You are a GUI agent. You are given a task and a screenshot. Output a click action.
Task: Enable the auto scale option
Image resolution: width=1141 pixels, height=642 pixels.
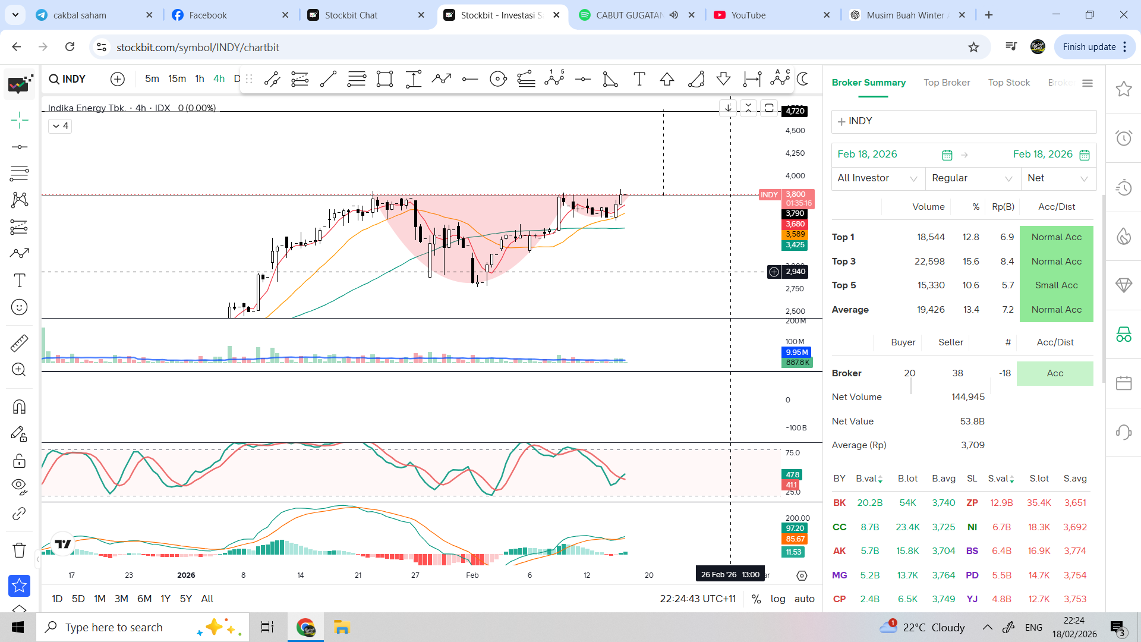point(804,599)
